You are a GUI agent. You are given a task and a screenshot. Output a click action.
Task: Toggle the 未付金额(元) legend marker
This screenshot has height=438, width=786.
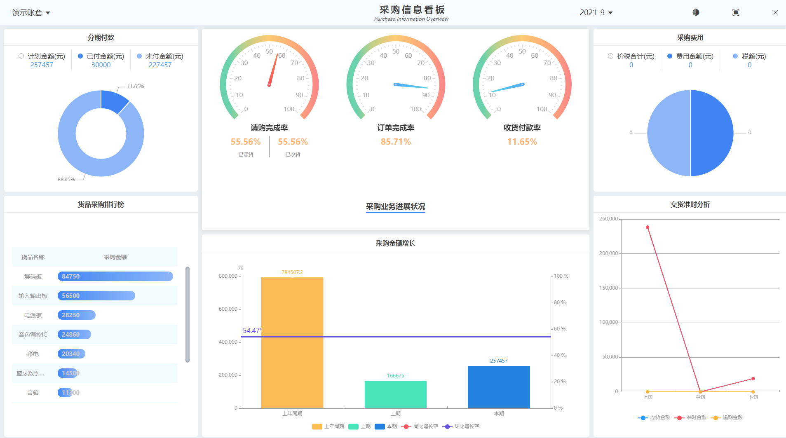click(x=139, y=56)
